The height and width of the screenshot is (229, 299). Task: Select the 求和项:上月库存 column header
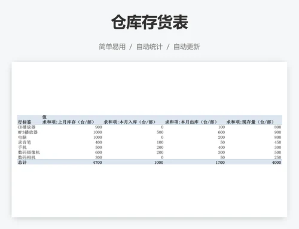click(x=68, y=122)
